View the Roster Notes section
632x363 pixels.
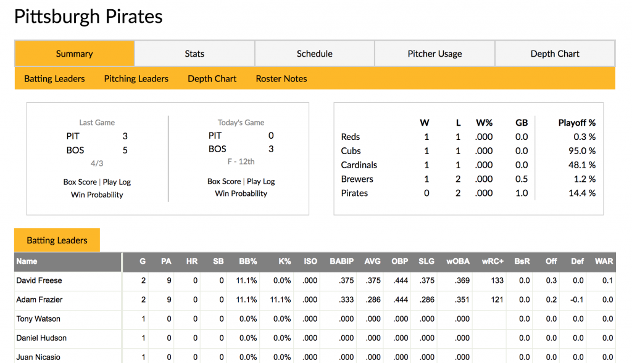pos(281,79)
